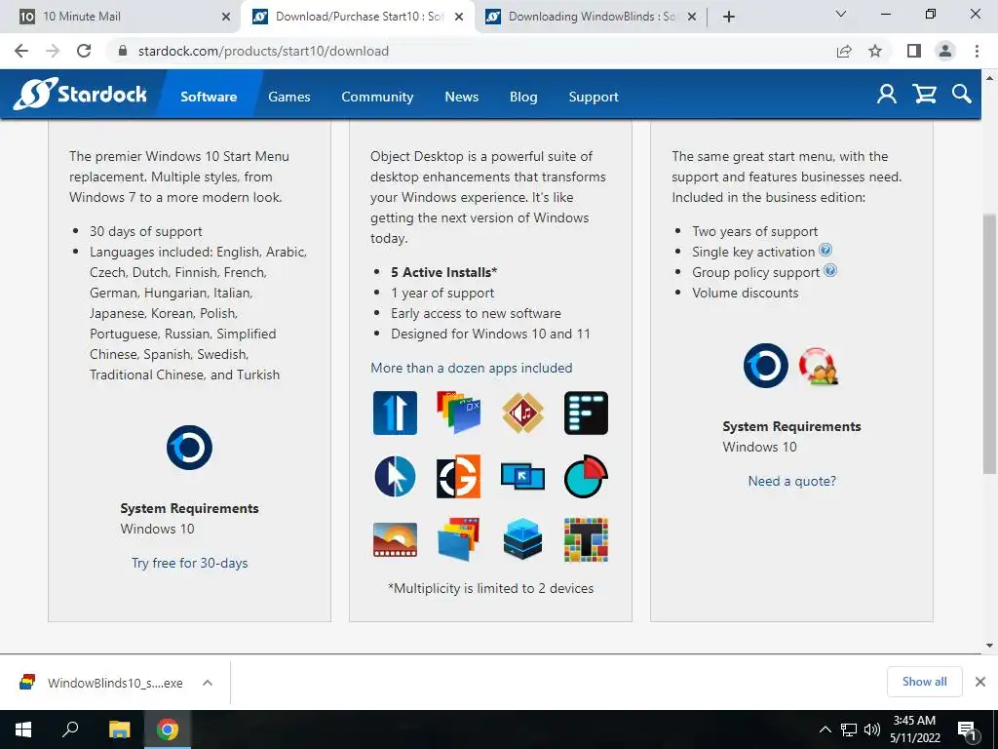Viewport: 998px width, 749px height.
Task: Show hidden system tray icons
Action: (825, 729)
